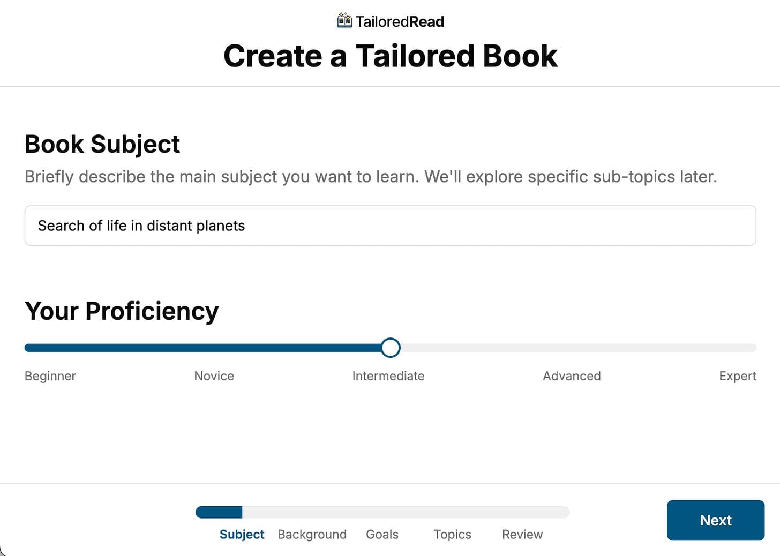Pick the Advanced proficiency level

(x=571, y=376)
